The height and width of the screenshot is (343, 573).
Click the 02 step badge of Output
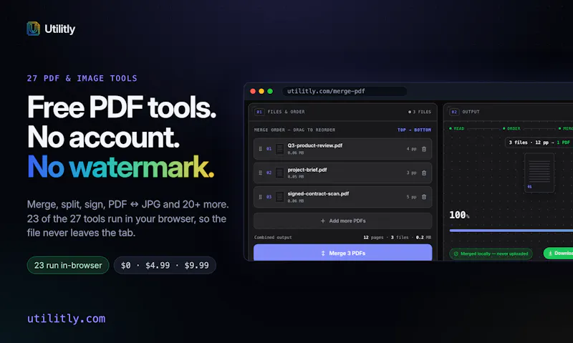coord(454,112)
